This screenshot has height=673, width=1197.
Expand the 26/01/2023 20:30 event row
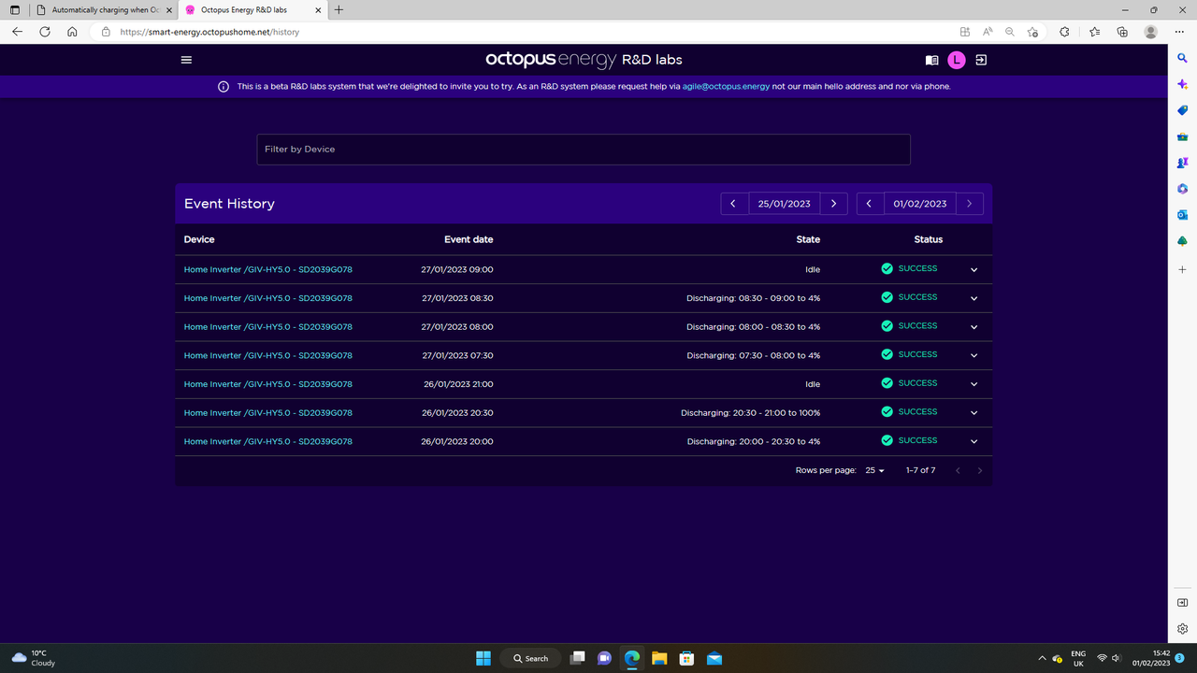click(x=973, y=413)
